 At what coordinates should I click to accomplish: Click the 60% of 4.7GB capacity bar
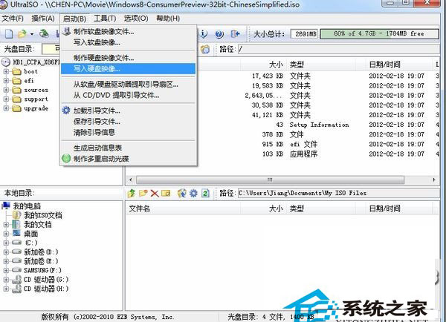point(379,34)
